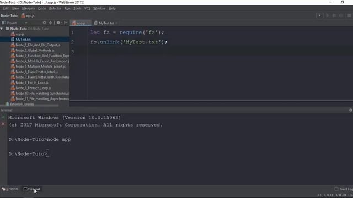The width and height of the screenshot is (353, 198).
Task: Close the MyTest.txt editor tab
Action: click(116, 23)
